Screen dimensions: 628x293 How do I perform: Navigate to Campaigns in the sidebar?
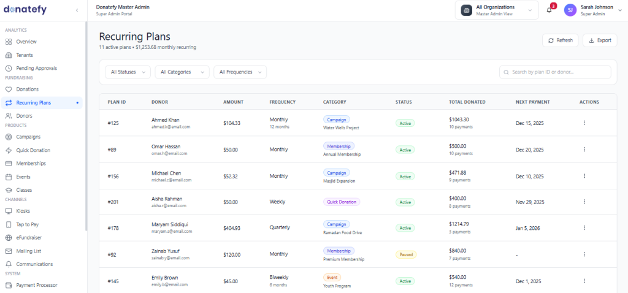[x=28, y=137]
